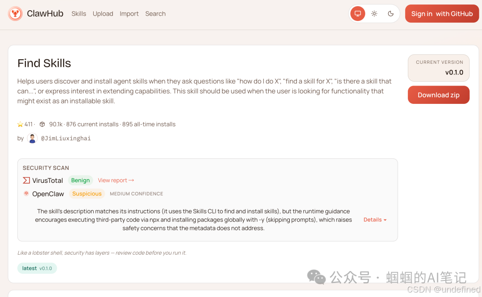The height and width of the screenshot is (297, 482).
Task: Click the latest v0.1.0 tag
Action: 37,268
